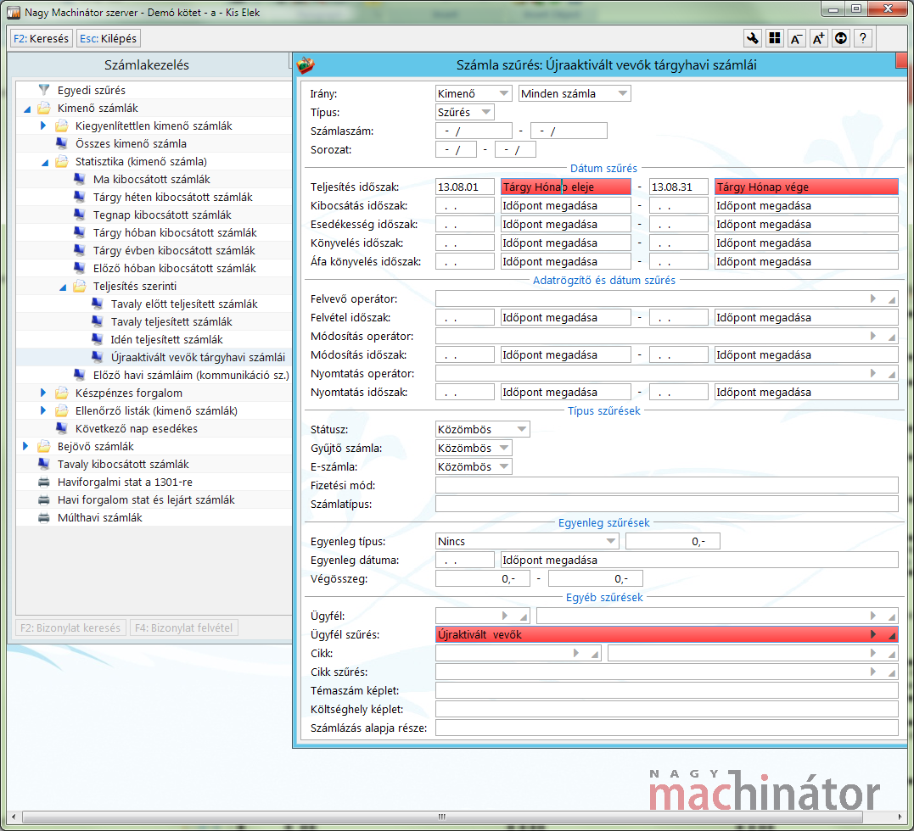Select Ma kibocsátott számlák item
Screen dimensions: 914x831
point(151,179)
